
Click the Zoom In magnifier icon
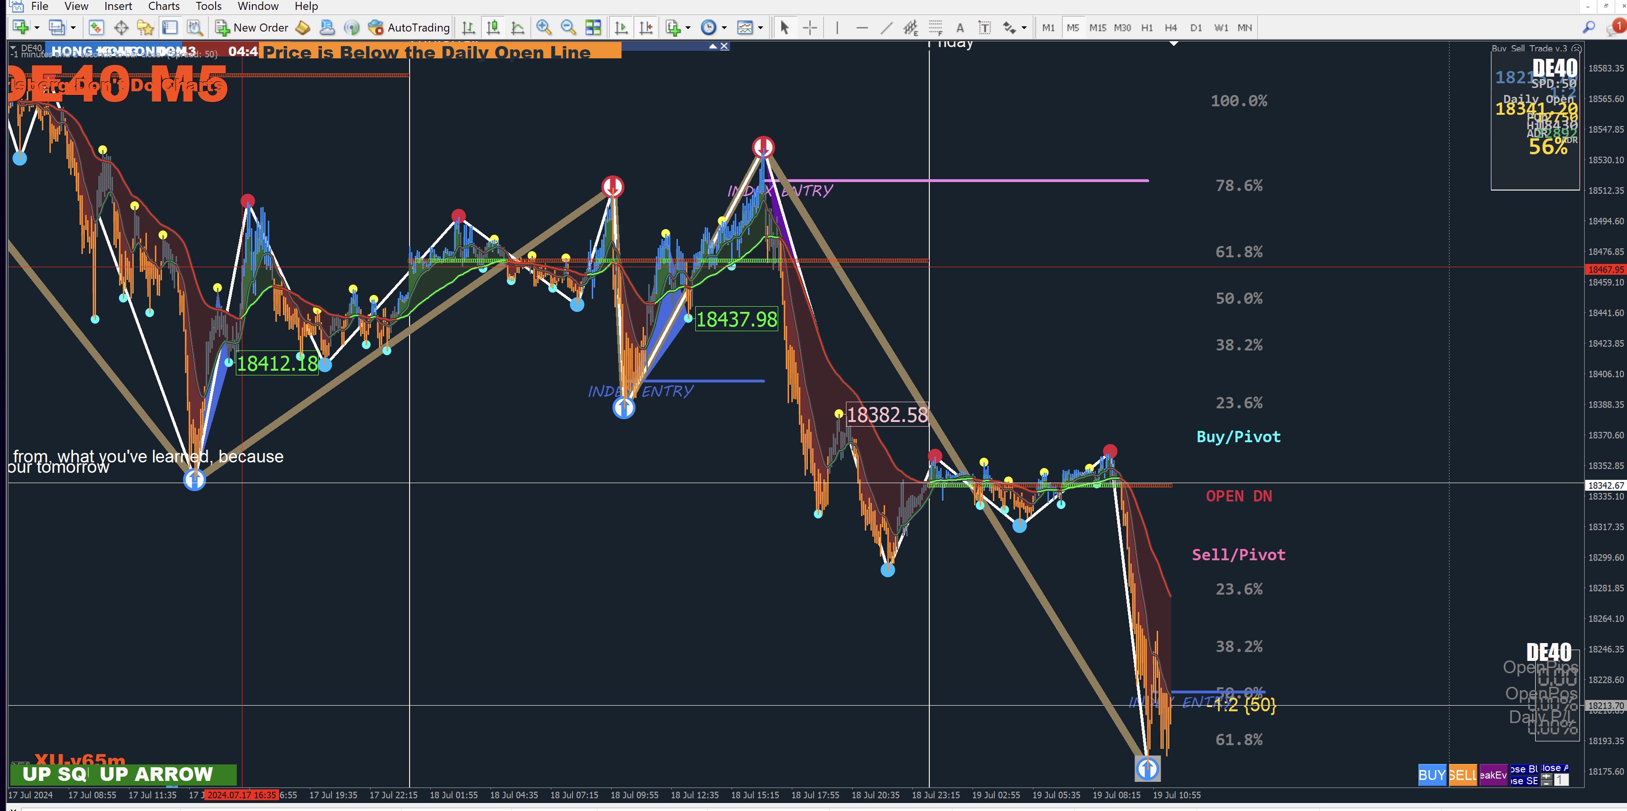click(x=543, y=28)
